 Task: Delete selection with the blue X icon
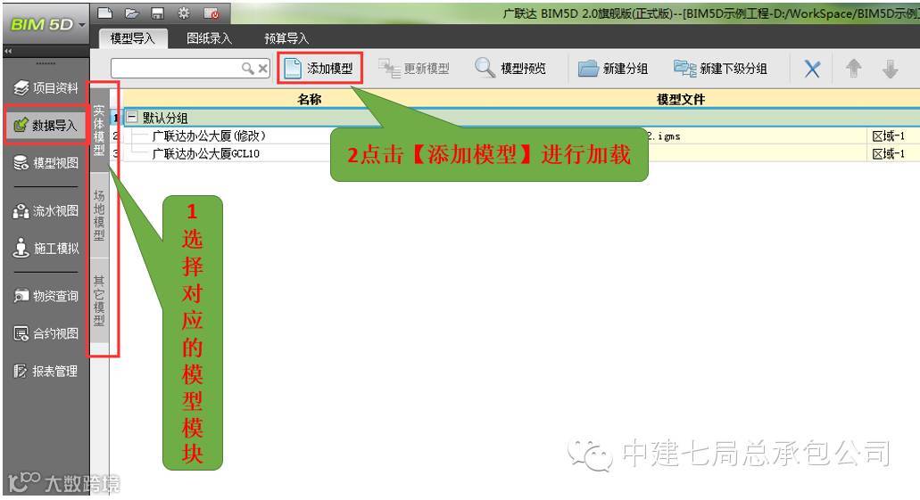coord(812,70)
